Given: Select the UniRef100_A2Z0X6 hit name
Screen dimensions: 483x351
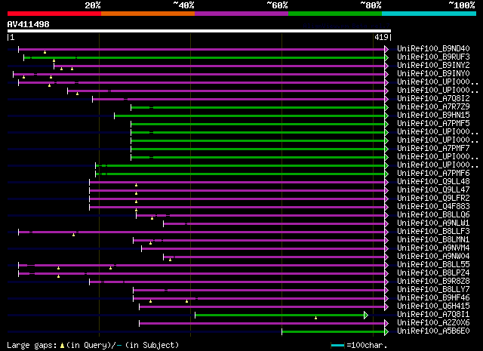Looking at the screenshot, I should (433, 323).
